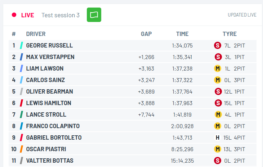The height and width of the screenshot is (167, 263).
Task: Click Liam Lawson's medium tyre icon
Action: coord(217,68)
